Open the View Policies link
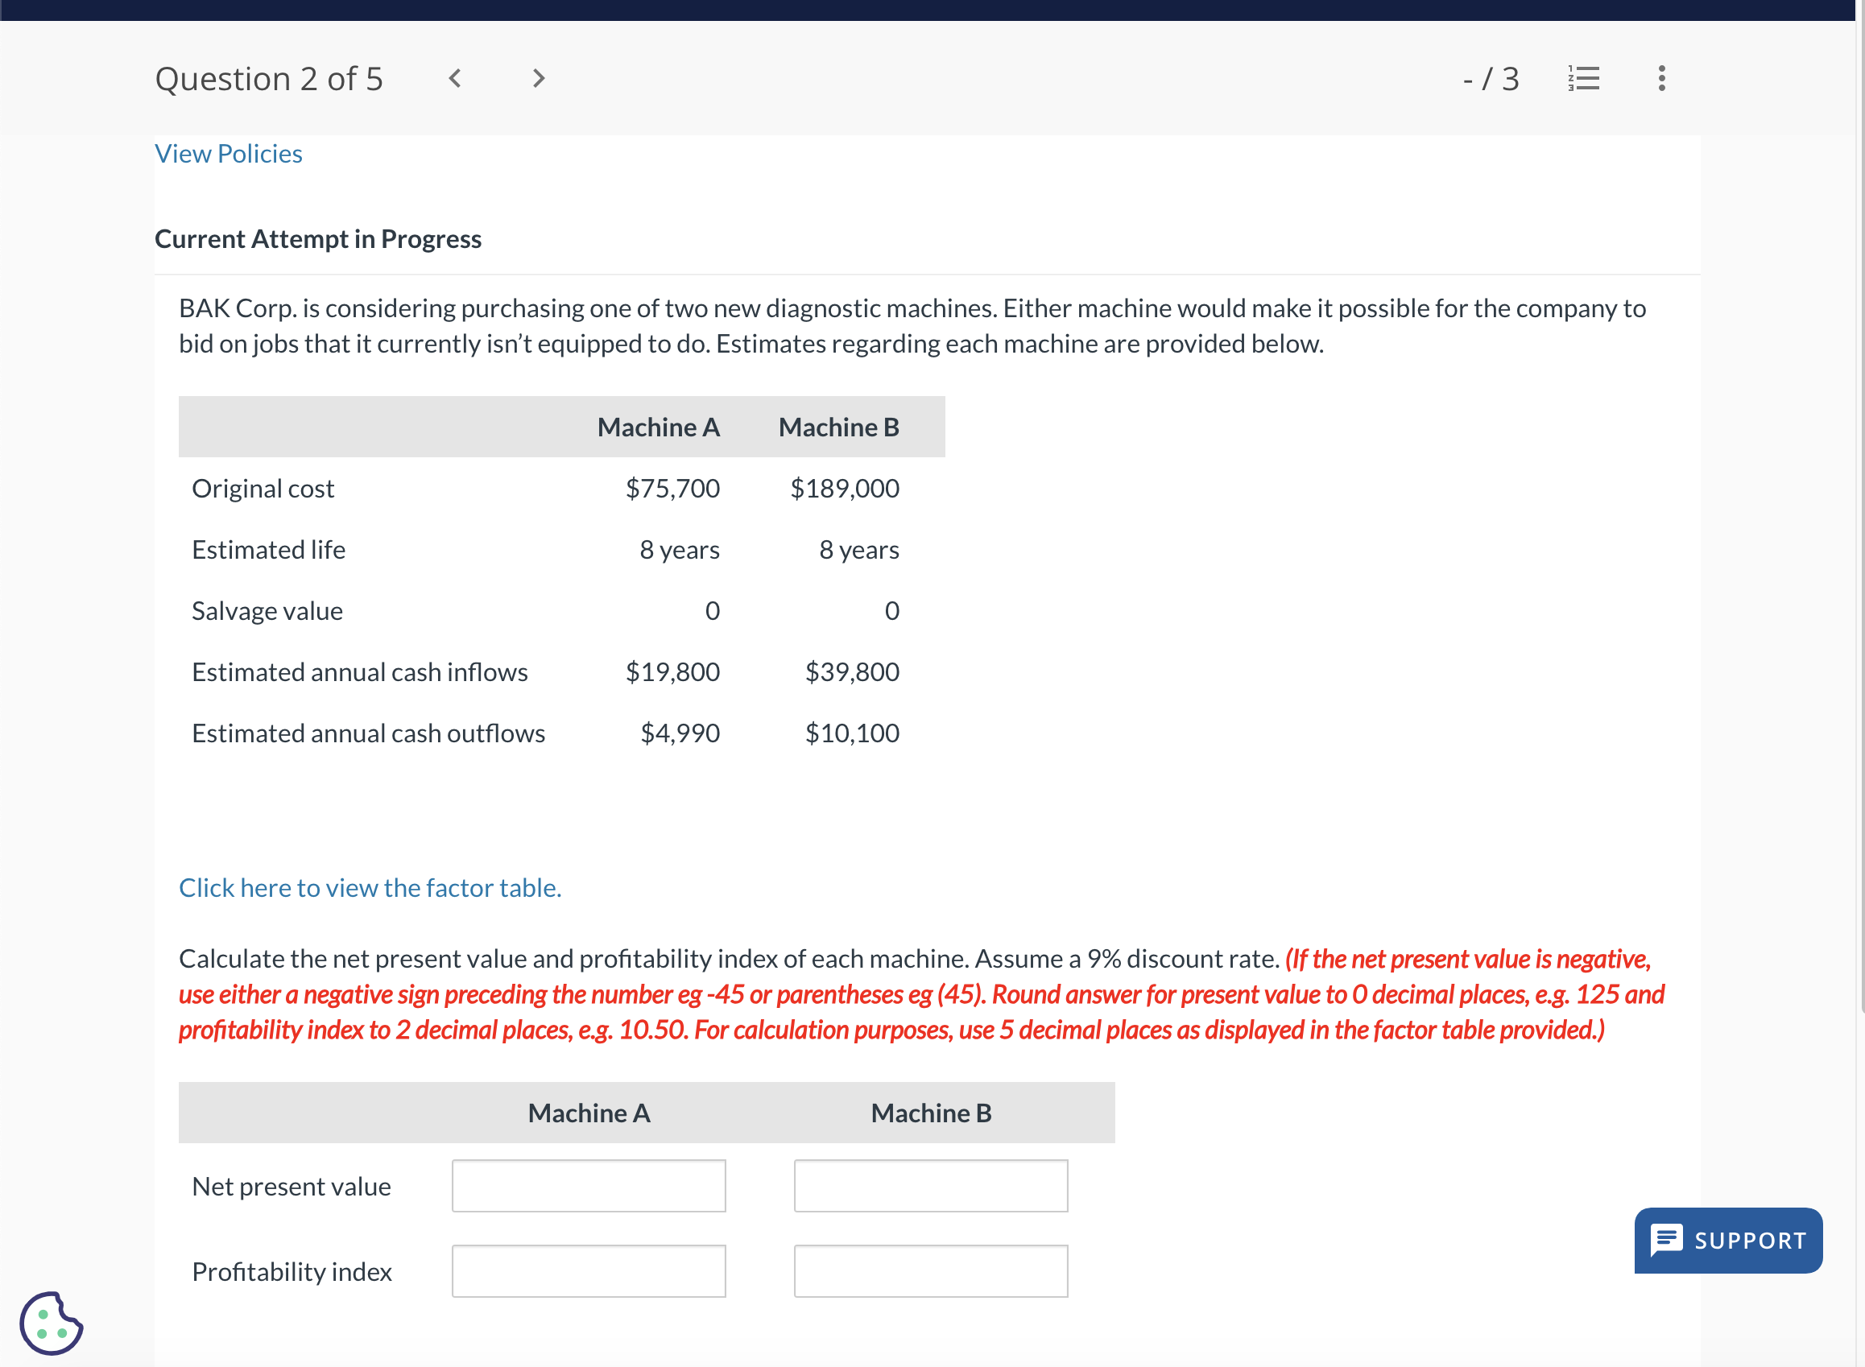This screenshot has height=1367, width=1865. pos(229,154)
